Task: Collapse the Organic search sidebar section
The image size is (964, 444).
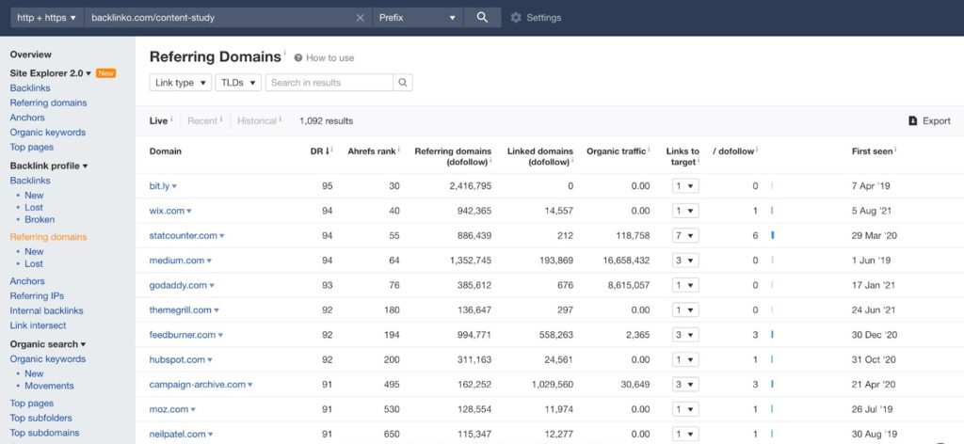Action: click(x=47, y=344)
